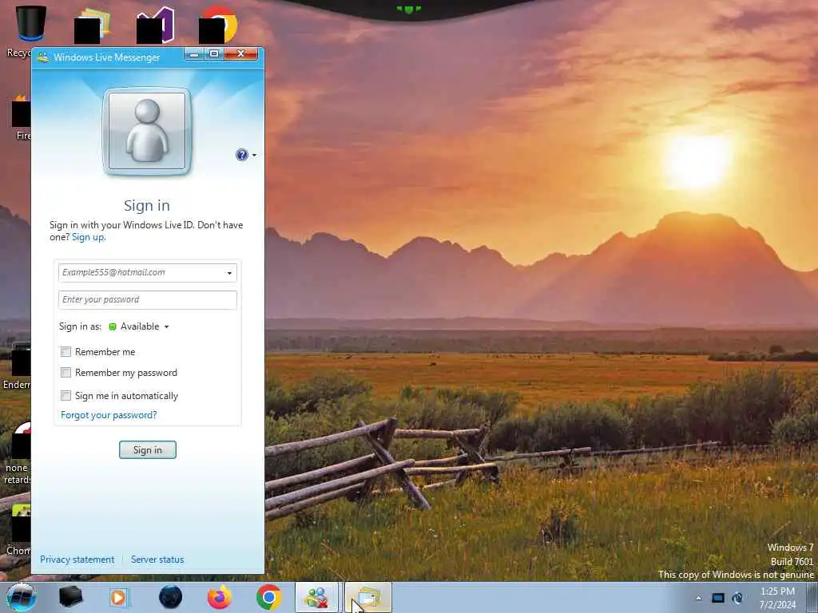Open the Available status dropdown
818x613 pixels.
pyautogui.click(x=140, y=326)
